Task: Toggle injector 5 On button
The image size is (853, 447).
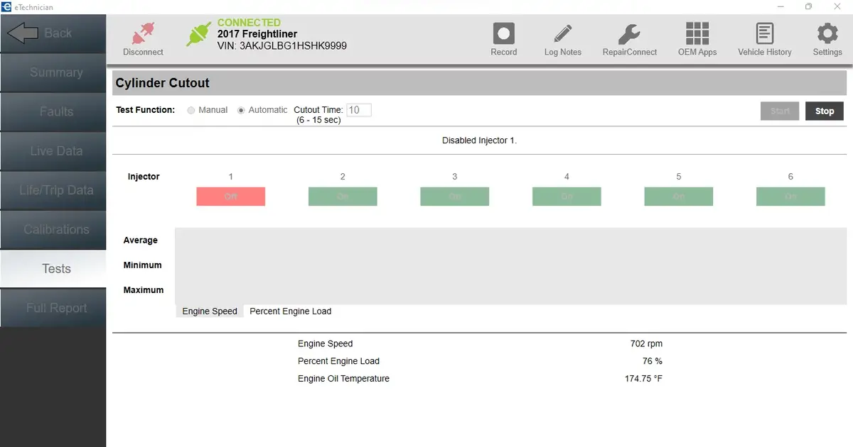Action: coord(678,197)
